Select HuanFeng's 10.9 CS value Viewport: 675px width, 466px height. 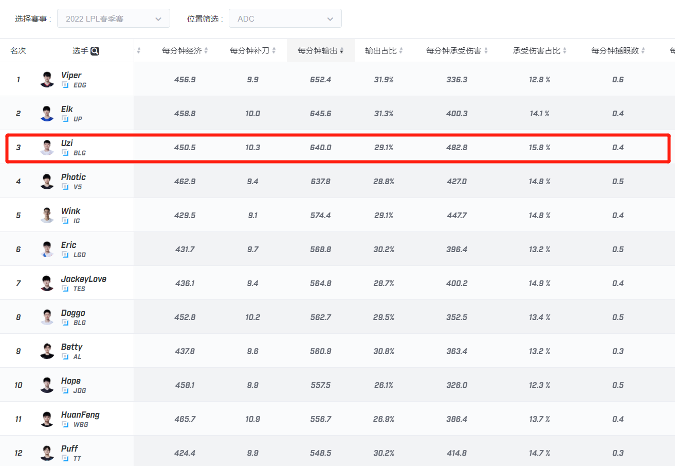[x=253, y=419]
